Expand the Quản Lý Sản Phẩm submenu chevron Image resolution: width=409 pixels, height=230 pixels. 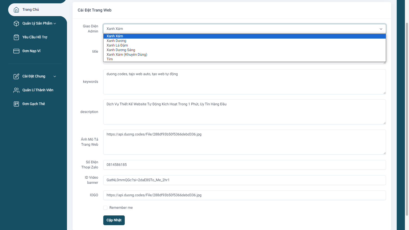tap(55, 24)
